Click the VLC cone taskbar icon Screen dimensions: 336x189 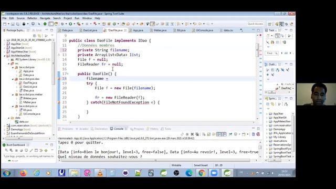100,173
